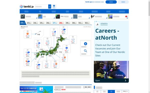This screenshot has width=150, height=93.
Task: Focus the search input field beside the logo
Action: click(42, 6)
